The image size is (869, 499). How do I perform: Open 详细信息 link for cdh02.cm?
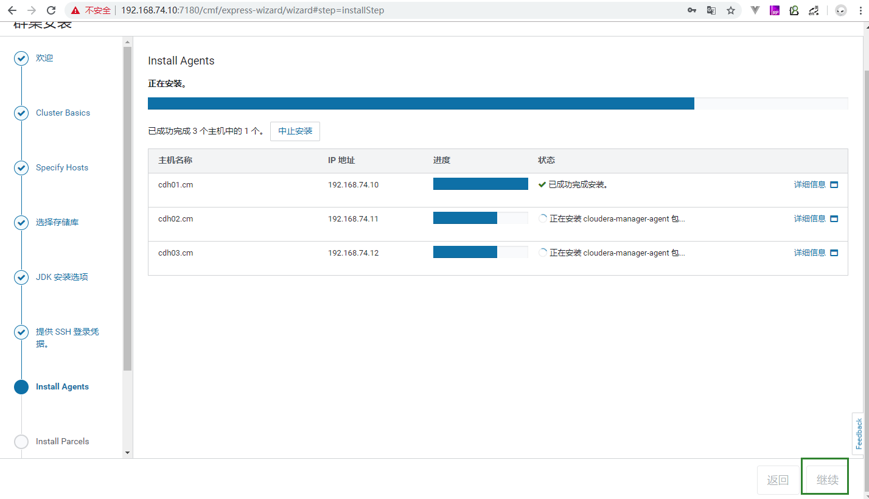pos(809,218)
